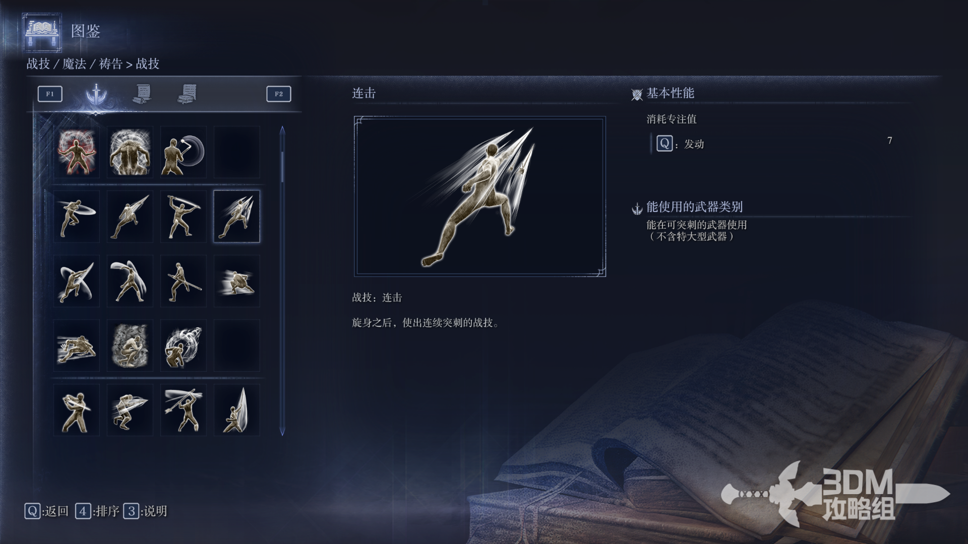Choose the crossed slash skill icon

pyautogui.click(x=77, y=281)
